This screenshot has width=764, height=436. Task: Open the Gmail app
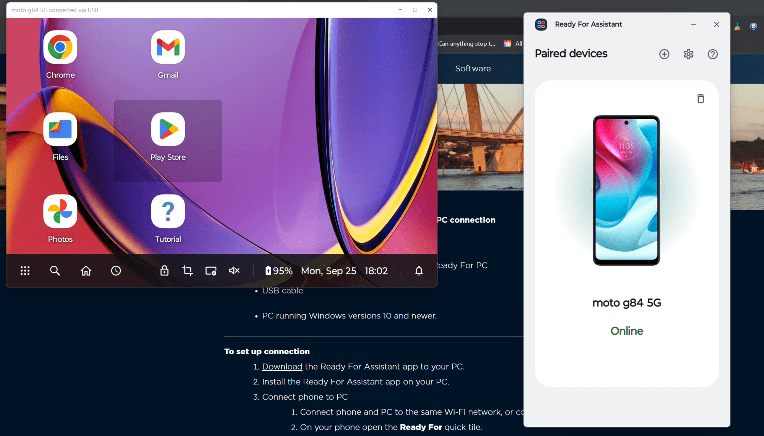coord(168,47)
